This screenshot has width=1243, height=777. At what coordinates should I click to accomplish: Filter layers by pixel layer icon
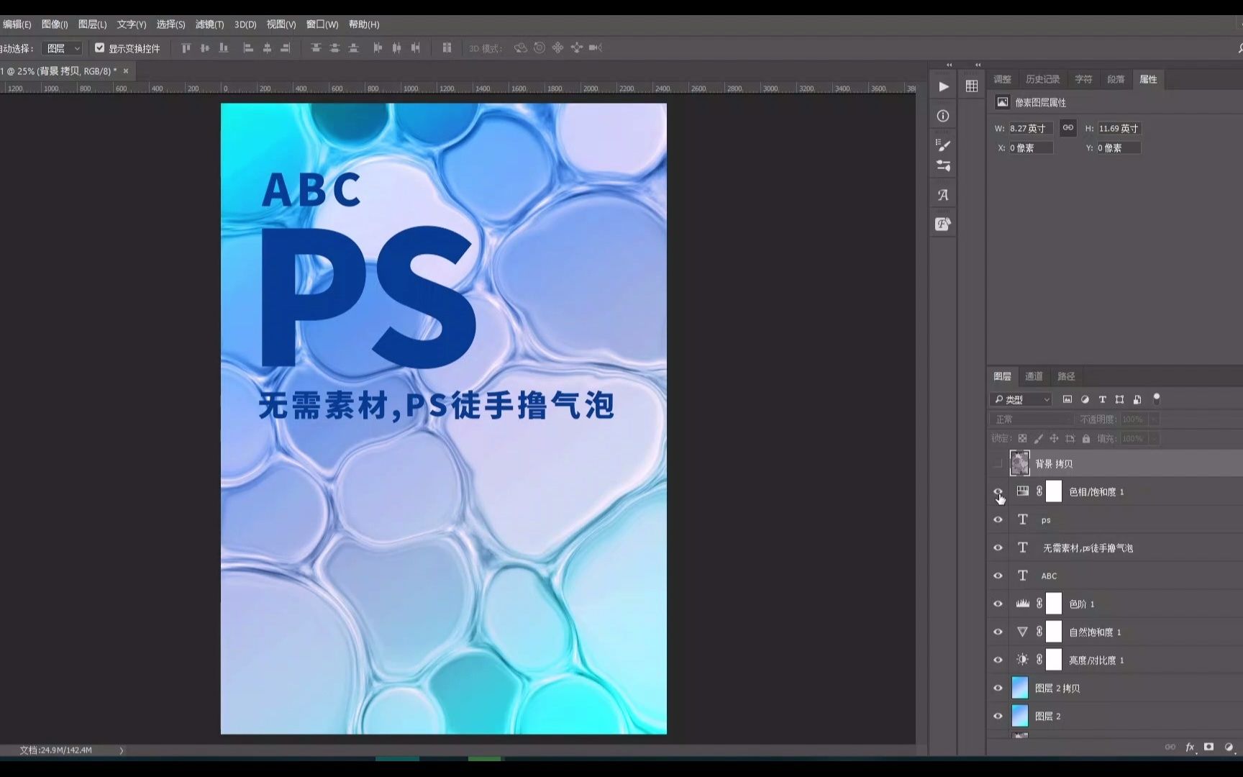point(1067,399)
